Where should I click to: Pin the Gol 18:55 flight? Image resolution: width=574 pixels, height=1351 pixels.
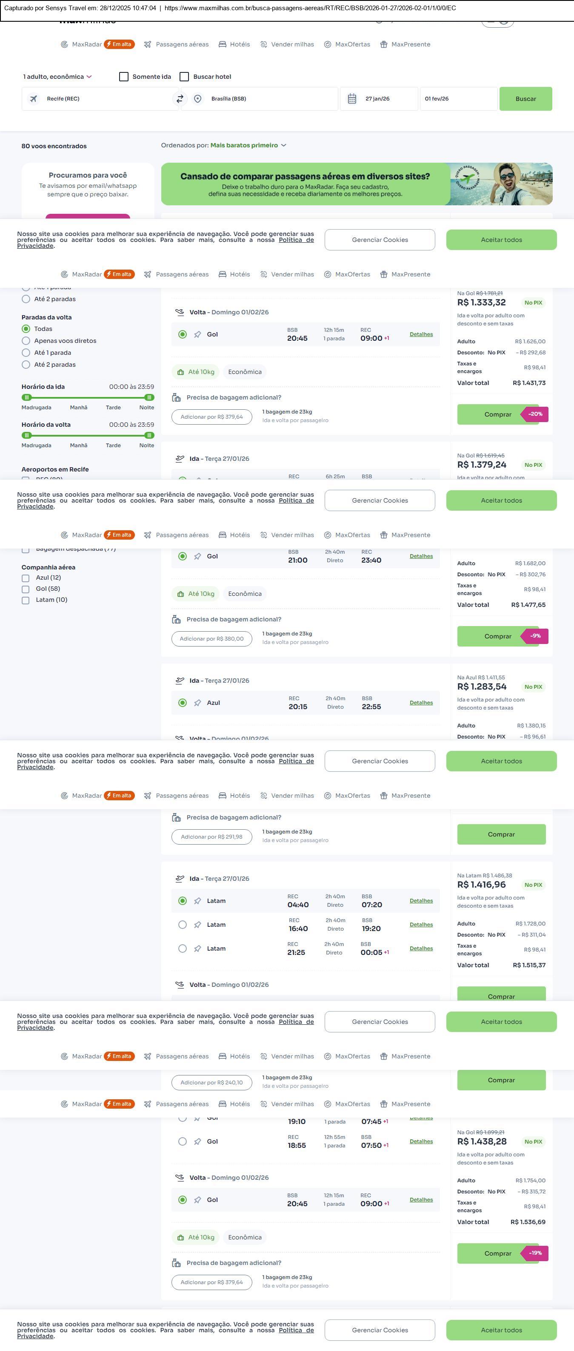coord(197,1142)
